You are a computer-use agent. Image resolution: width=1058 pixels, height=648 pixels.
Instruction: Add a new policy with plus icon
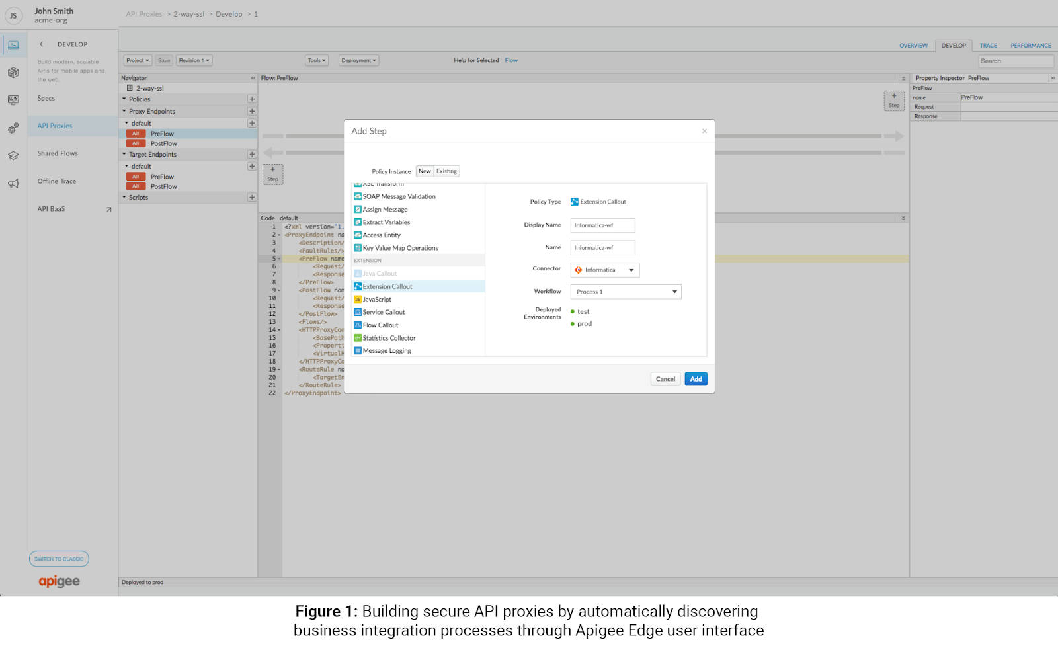252,99
